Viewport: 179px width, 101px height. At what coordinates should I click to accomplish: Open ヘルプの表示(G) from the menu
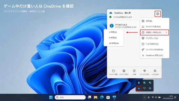point(155,44)
